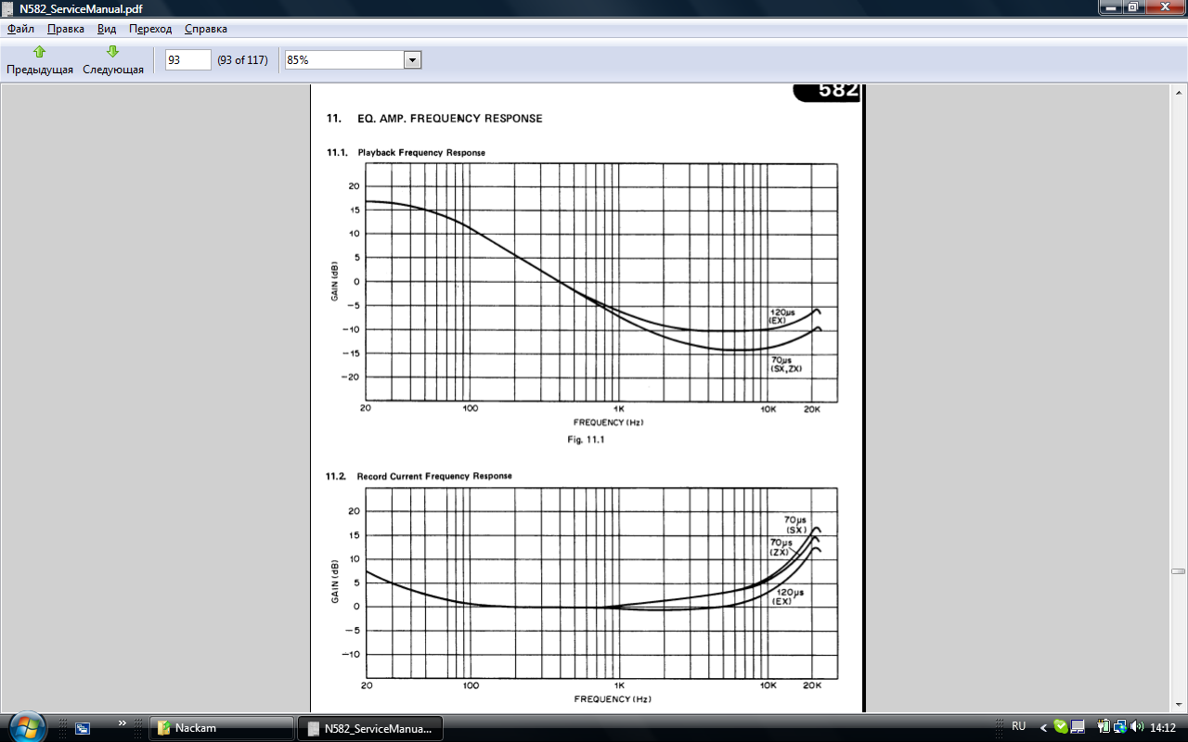Open the Вид menu
The width and height of the screenshot is (1188, 742).
(107, 29)
